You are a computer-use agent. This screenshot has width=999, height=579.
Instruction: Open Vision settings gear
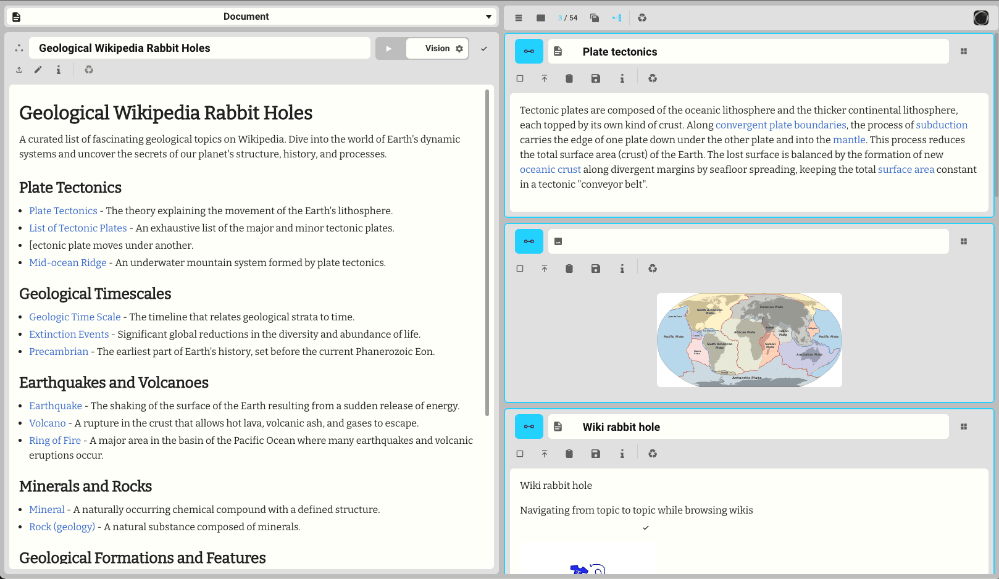pyautogui.click(x=459, y=49)
